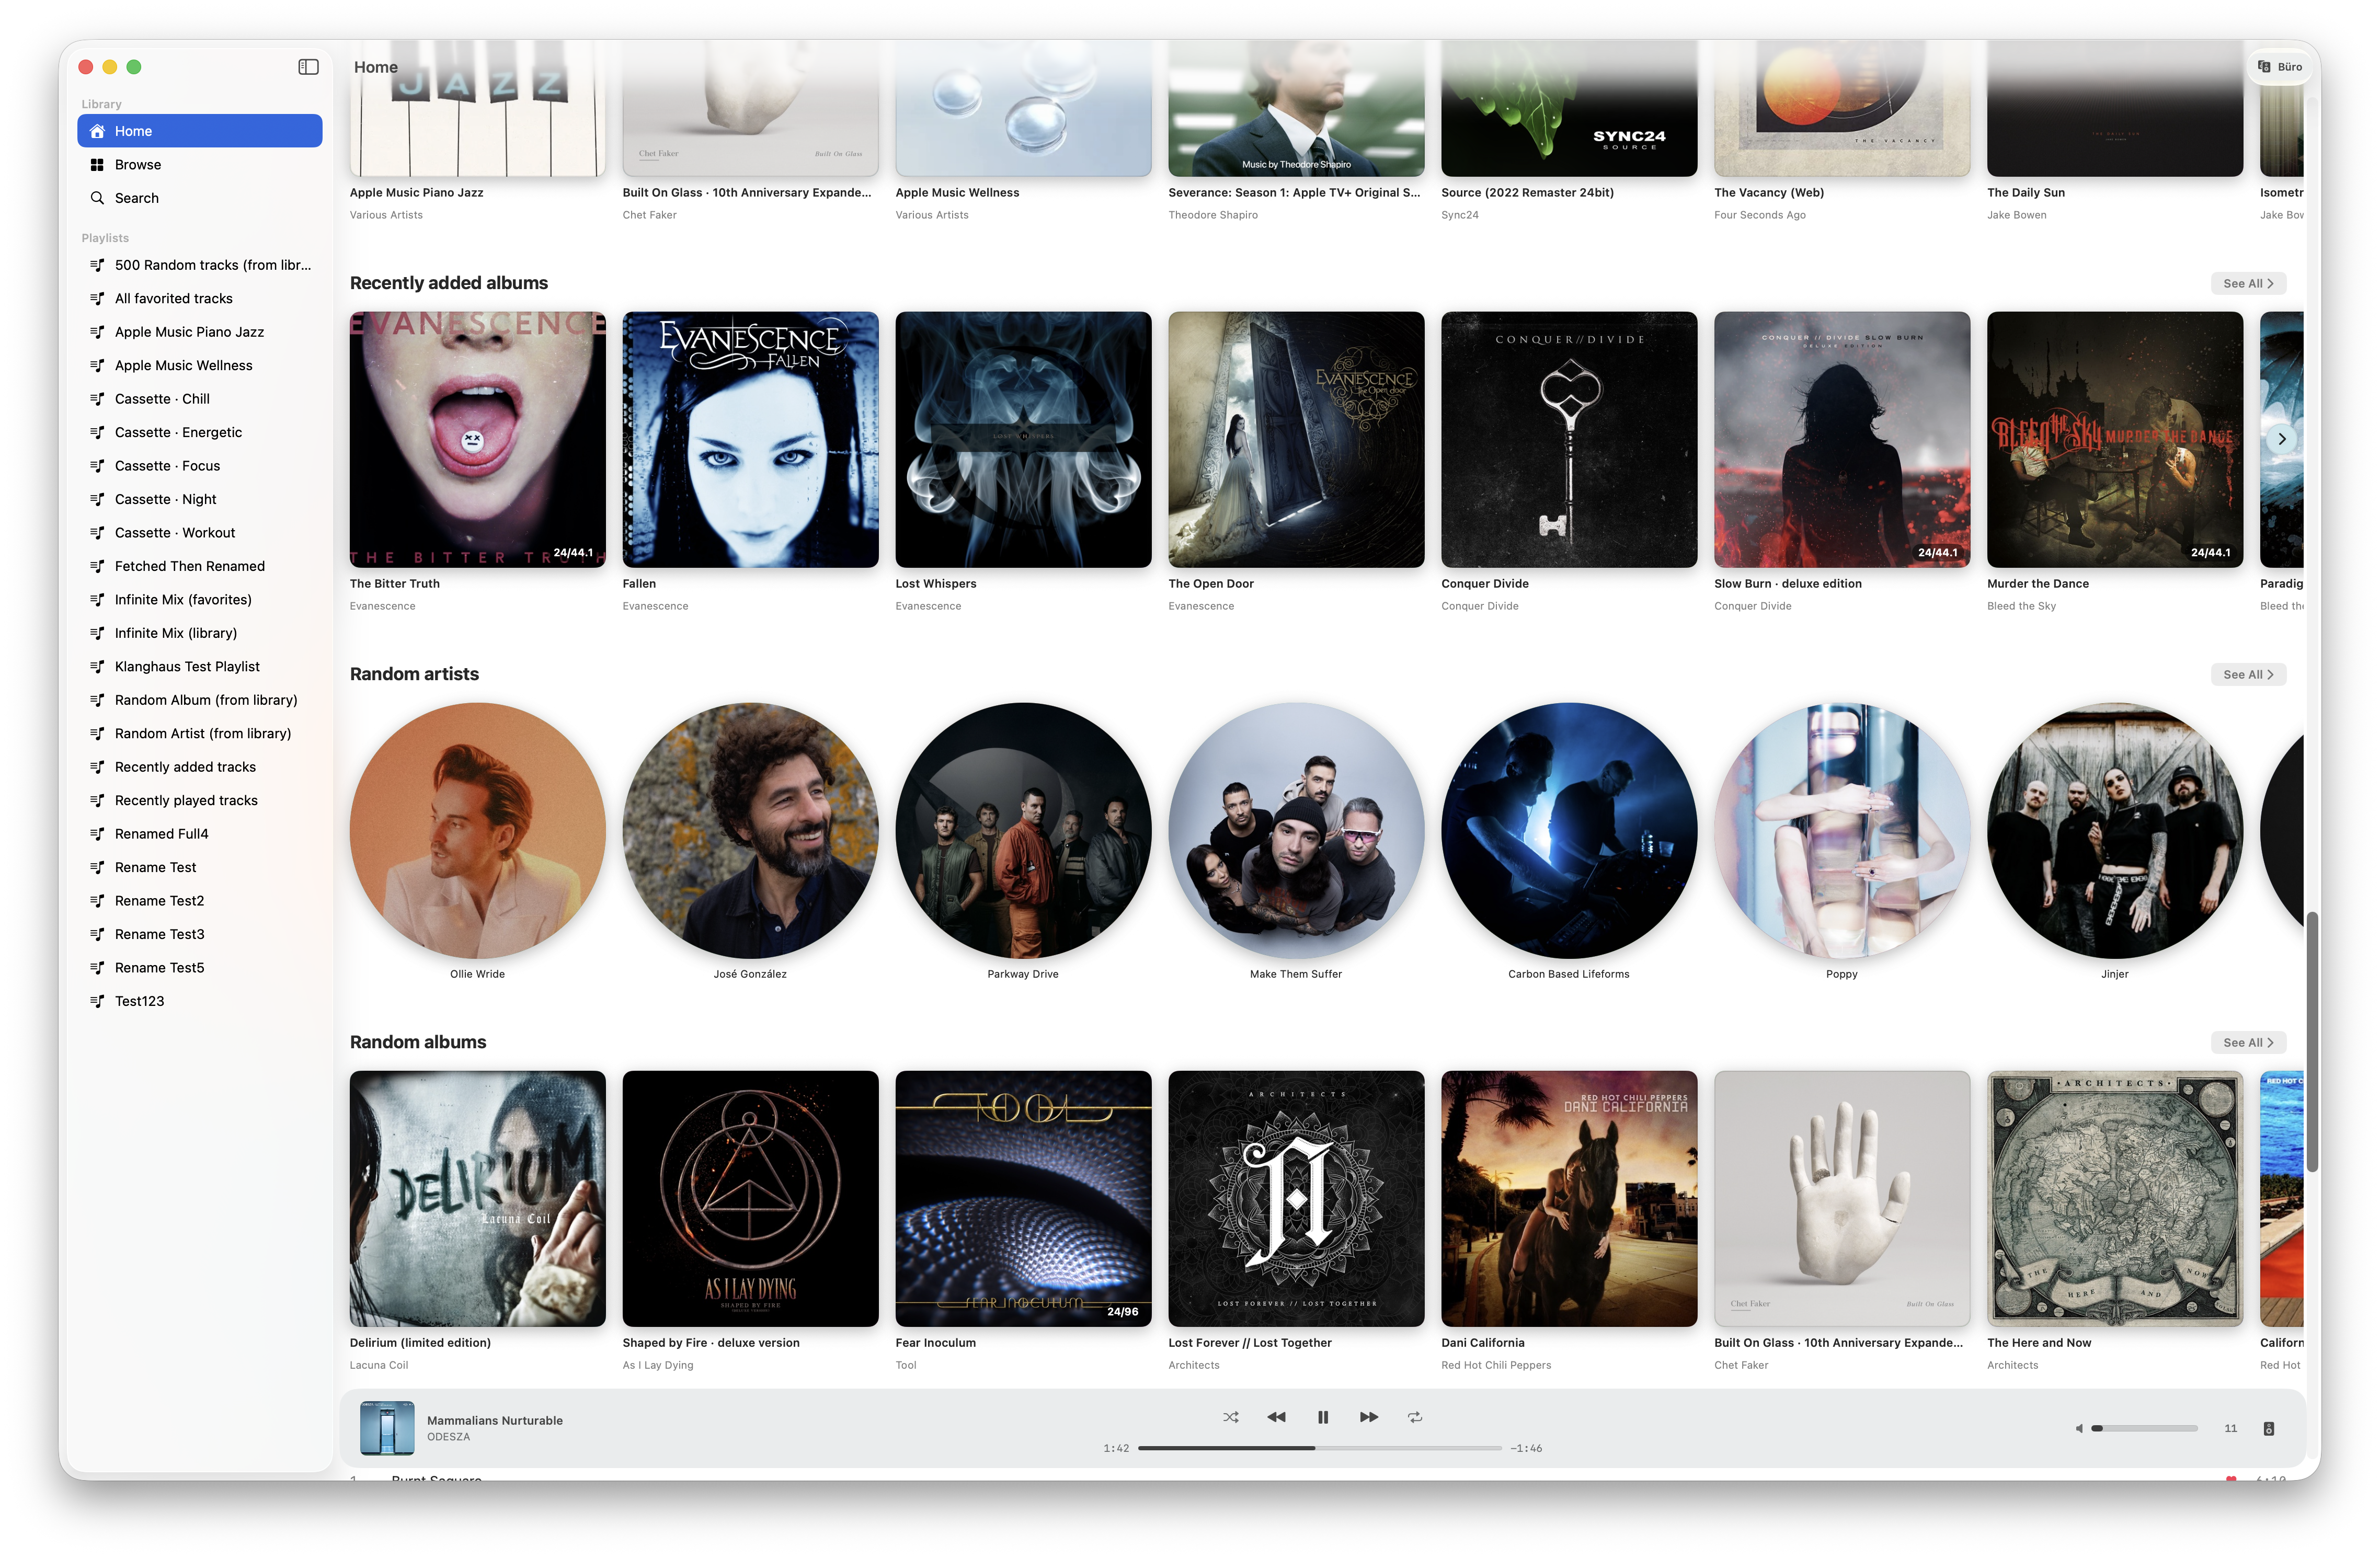Open Random Artist (from library) playlist
Image resolution: width=2380 pixels, height=1558 pixels.
pyautogui.click(x=200, y=734)
